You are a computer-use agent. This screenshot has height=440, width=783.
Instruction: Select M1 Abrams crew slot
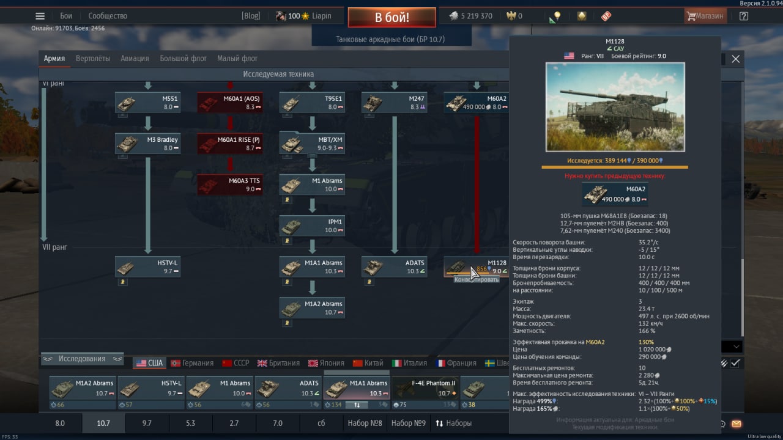220,393
